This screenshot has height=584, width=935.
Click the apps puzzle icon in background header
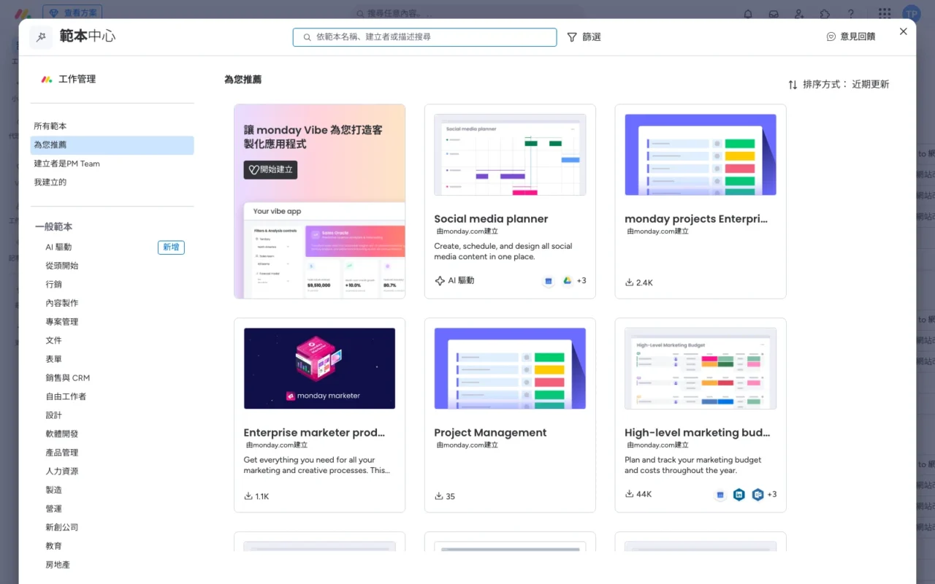click(x=825, y=14)
